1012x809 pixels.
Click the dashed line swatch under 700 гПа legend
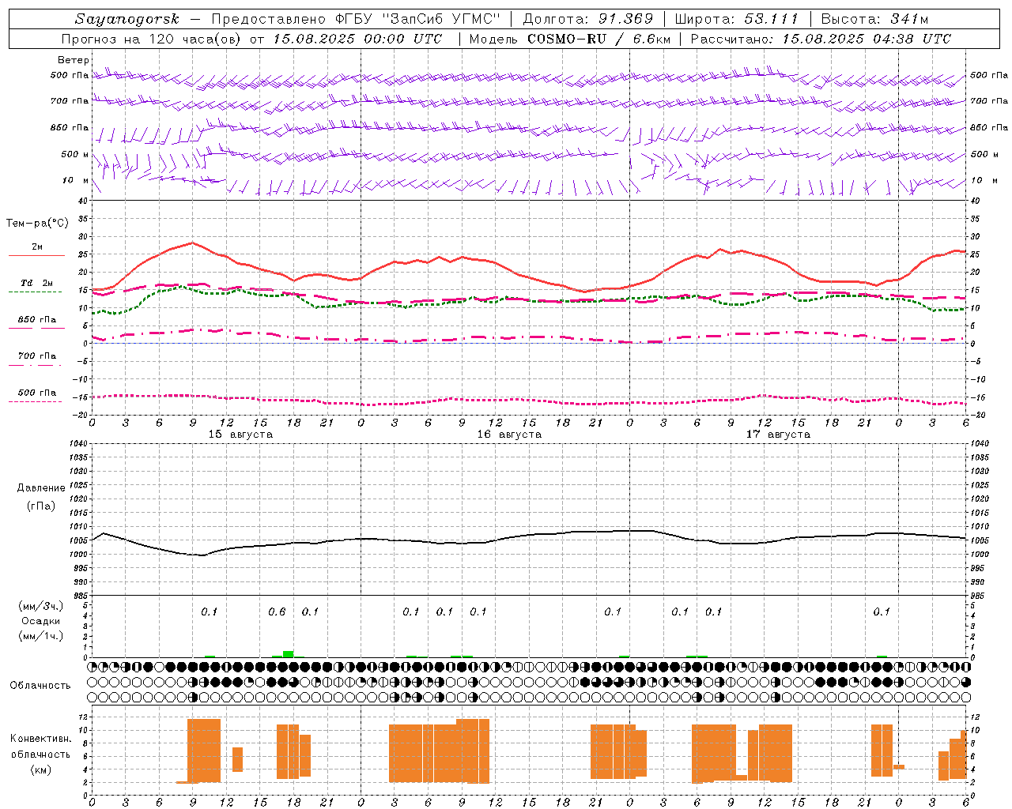tap(35, 365)
